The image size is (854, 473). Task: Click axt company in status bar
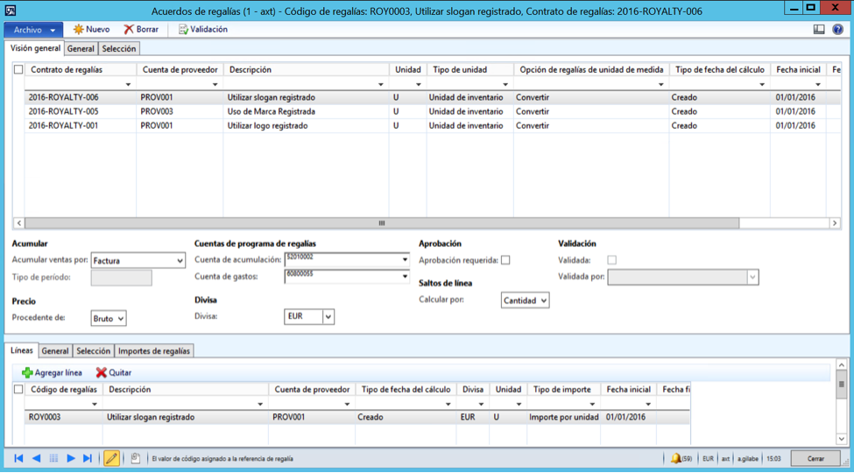[x=725, y=459]
